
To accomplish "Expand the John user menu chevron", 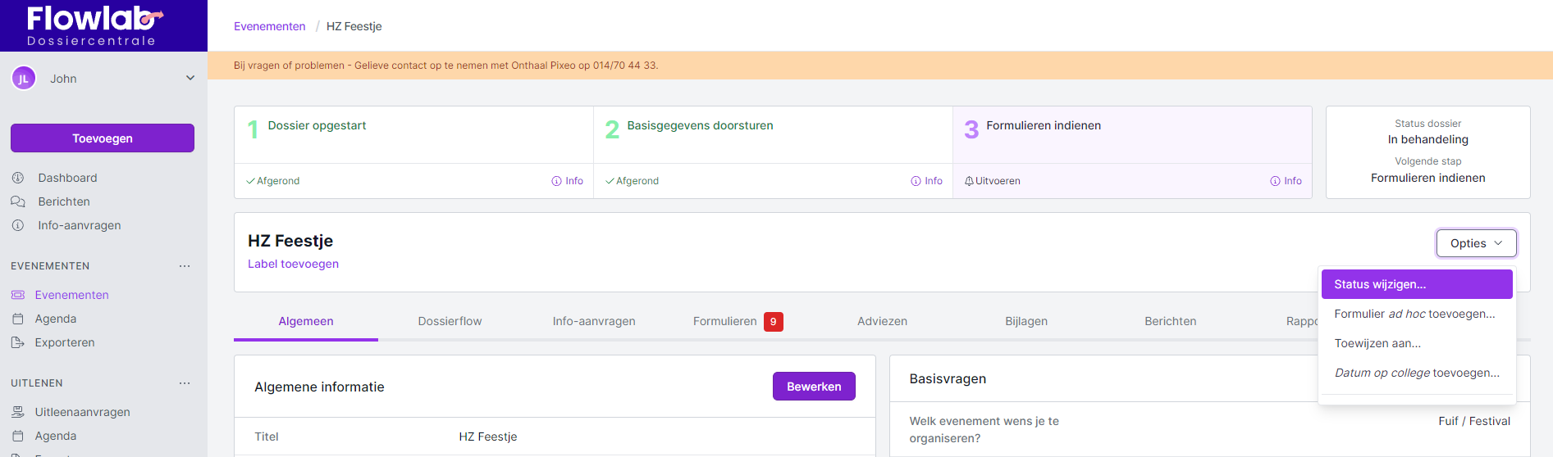I will pyautogui.click(x=190, y=79).
